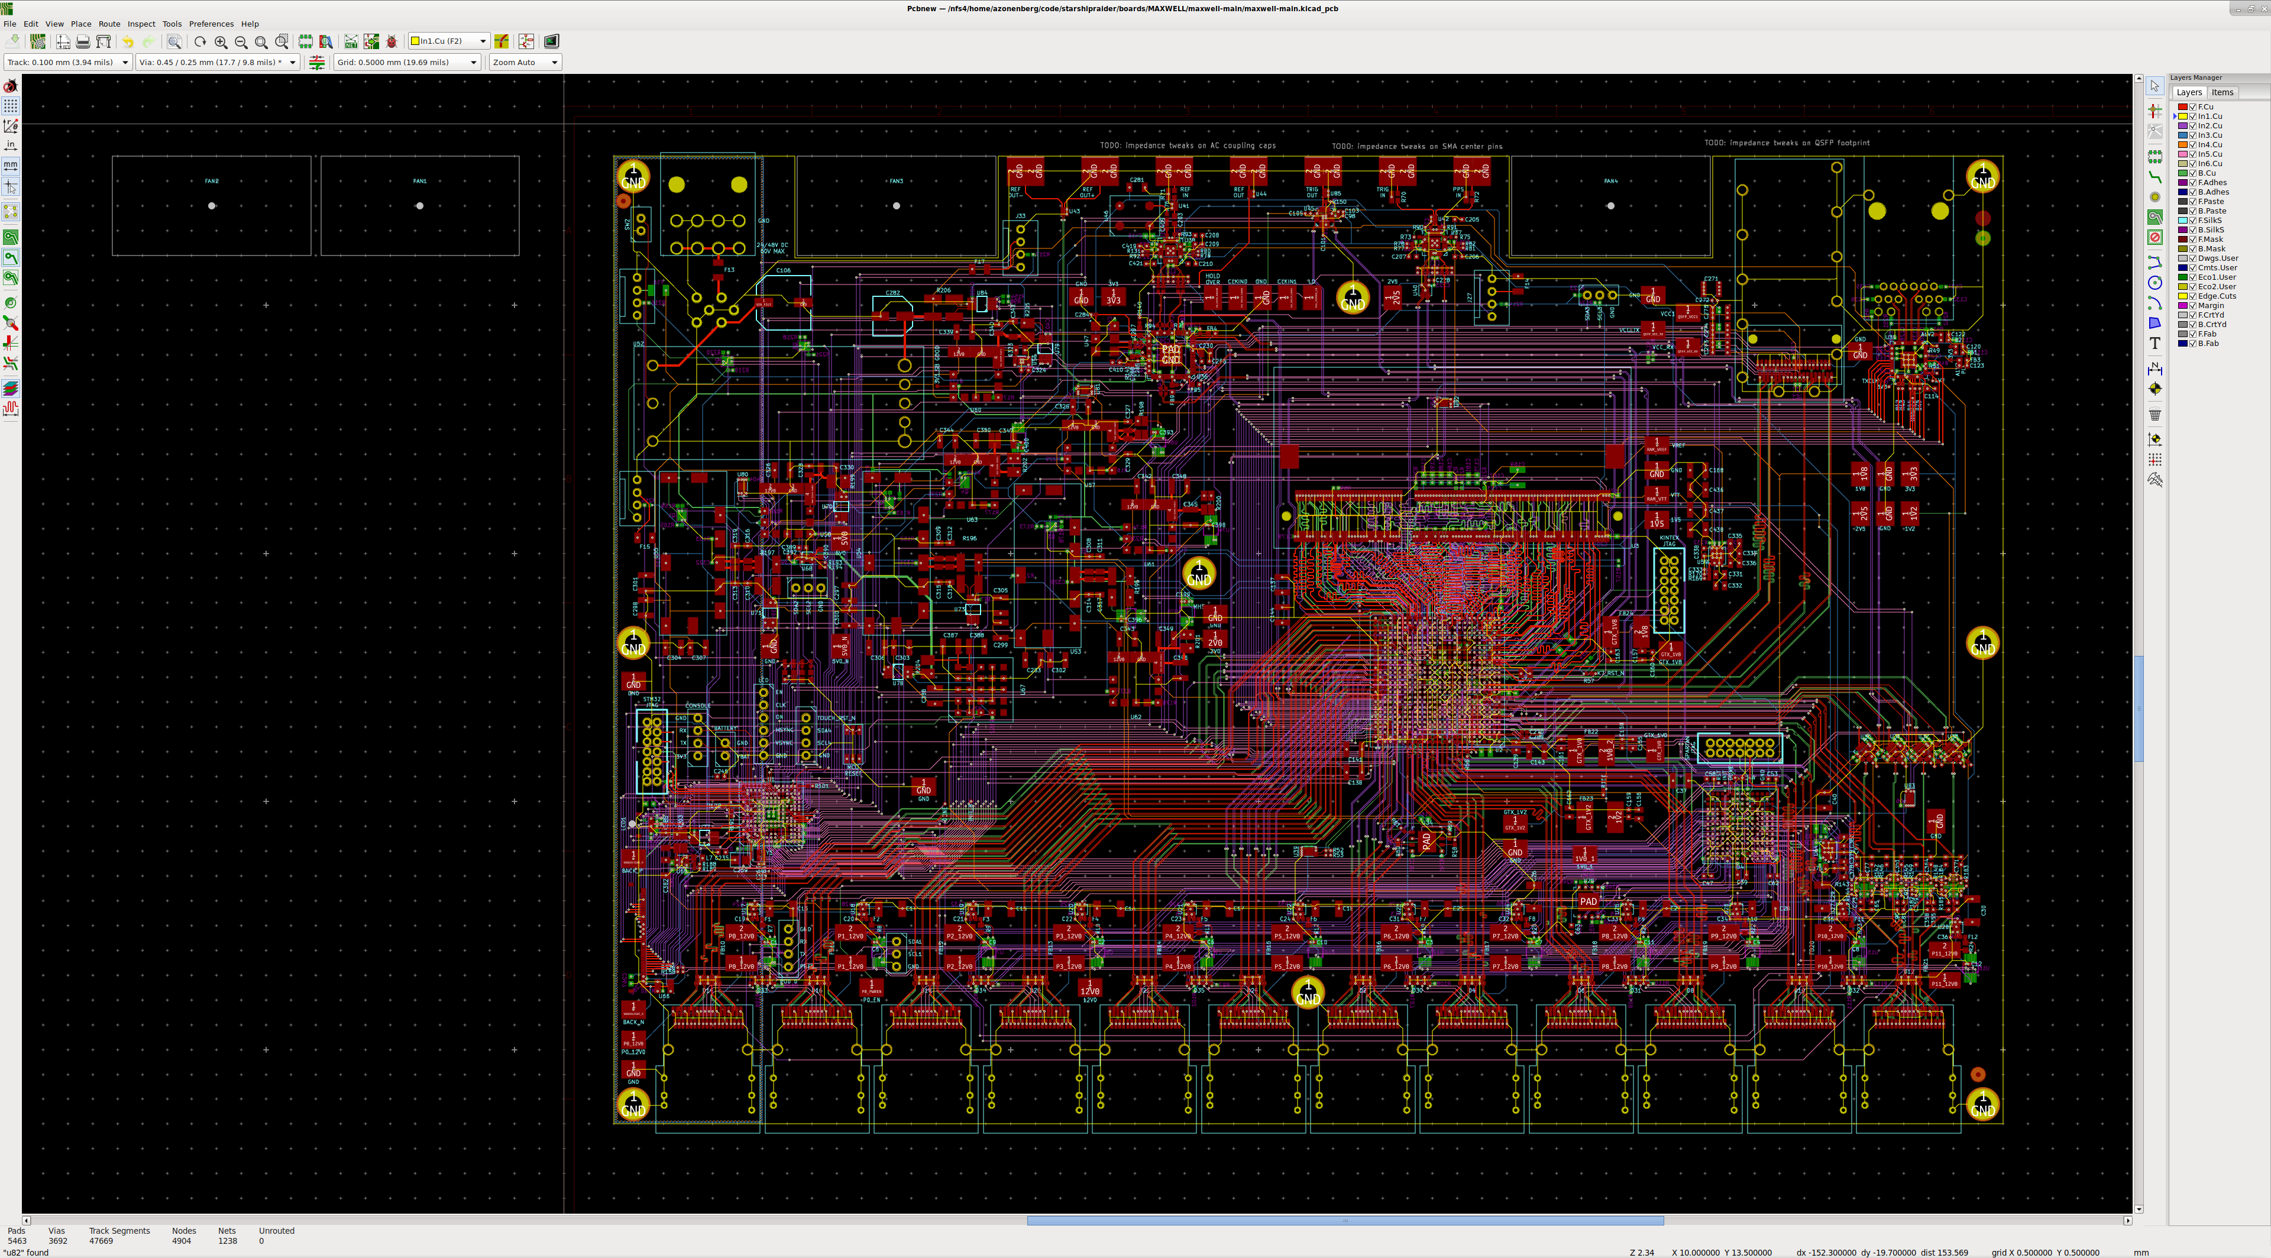Zoom in using magnifier plus icon
The height and width of the screenshot is (1258, 2271).
click(221, 41)
